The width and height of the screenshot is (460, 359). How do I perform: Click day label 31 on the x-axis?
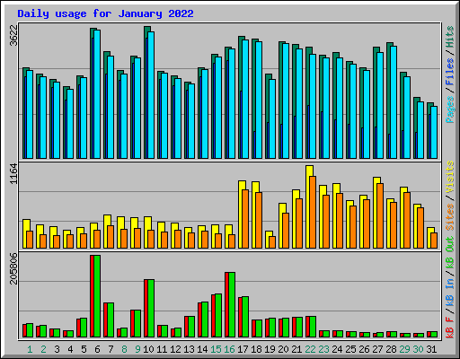point(431,349)
